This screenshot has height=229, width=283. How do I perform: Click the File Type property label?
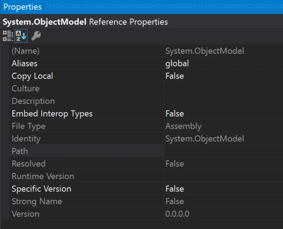[29, 126]
